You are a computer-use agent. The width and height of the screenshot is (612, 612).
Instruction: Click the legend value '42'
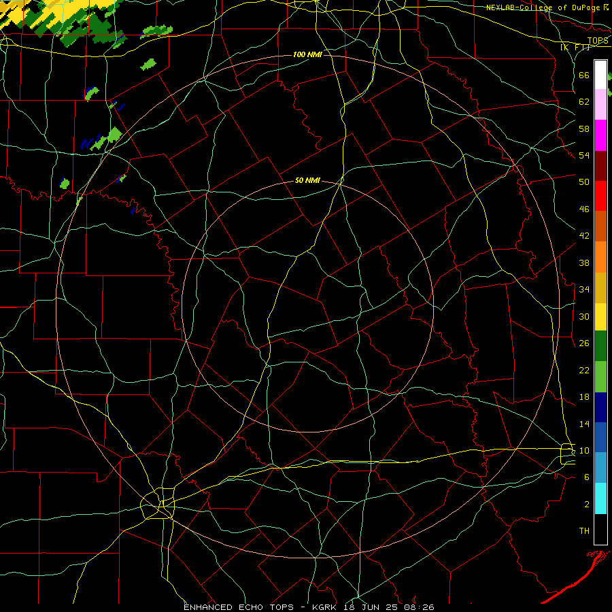pos(584,236)
